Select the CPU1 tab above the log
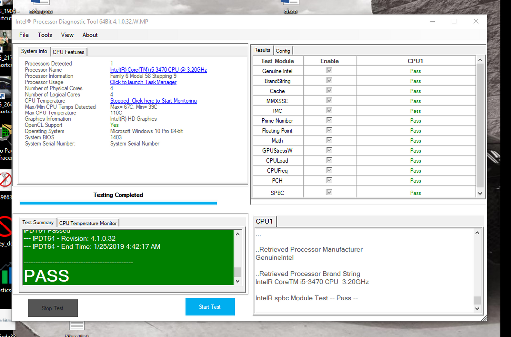 coord(264,221)
